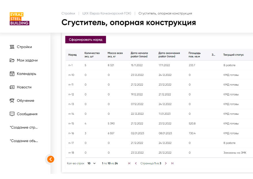The height and width of the screenshot is (179, 253).
Task: Select order n-13 in the table
Action: point(71,104)
